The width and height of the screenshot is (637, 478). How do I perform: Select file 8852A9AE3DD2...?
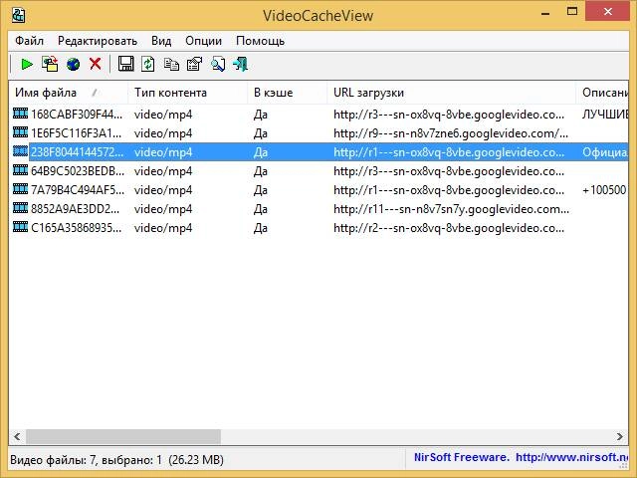pos(76,209)
